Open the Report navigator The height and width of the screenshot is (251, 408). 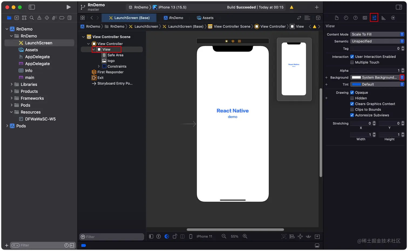tap(70, 18)
